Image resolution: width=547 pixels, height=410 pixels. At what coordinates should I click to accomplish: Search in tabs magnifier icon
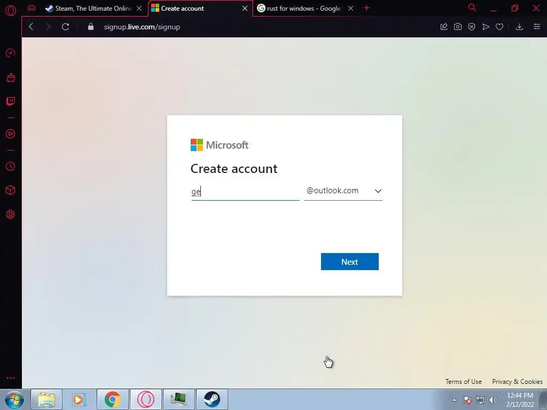coord(472,7)
